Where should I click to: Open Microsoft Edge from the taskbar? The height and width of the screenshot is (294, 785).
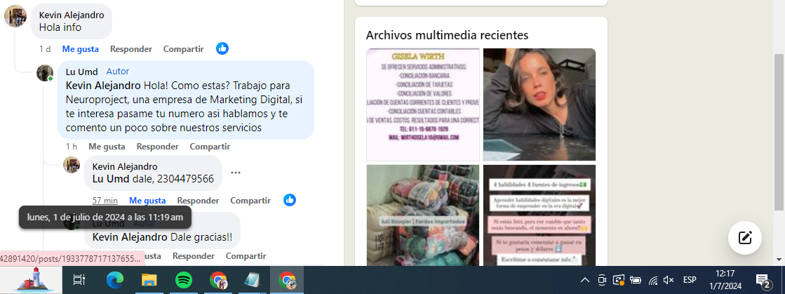click(114, 280)
